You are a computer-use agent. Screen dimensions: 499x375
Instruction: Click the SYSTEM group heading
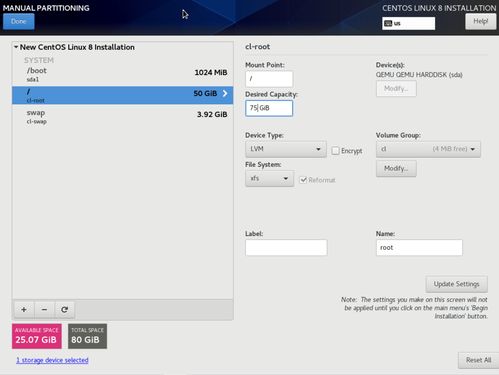(39, 60)
